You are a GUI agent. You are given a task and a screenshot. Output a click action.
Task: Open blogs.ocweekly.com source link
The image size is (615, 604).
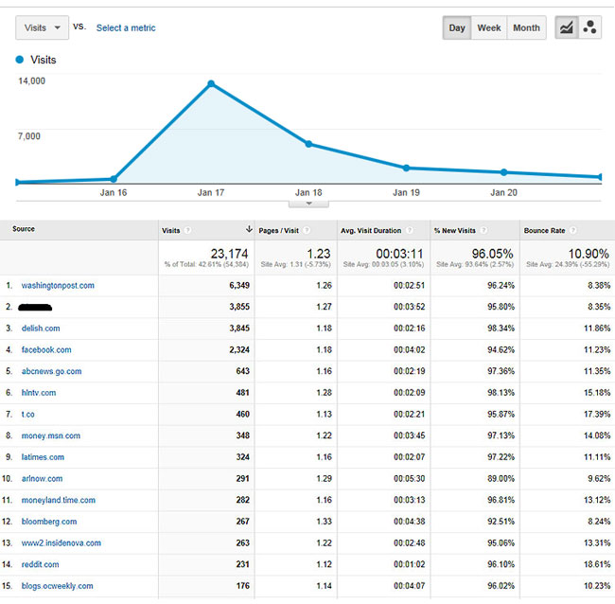58,586
